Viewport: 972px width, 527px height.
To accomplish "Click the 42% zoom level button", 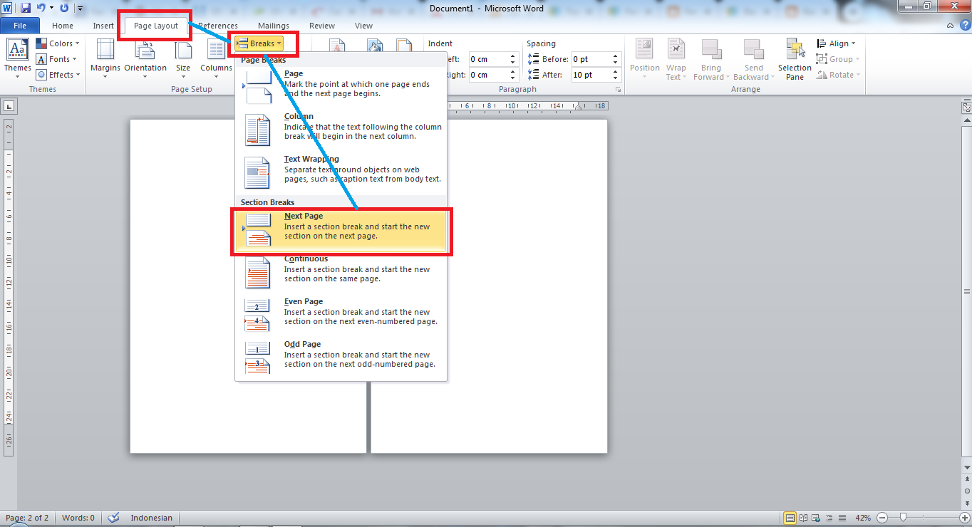I will click(863, 518).
